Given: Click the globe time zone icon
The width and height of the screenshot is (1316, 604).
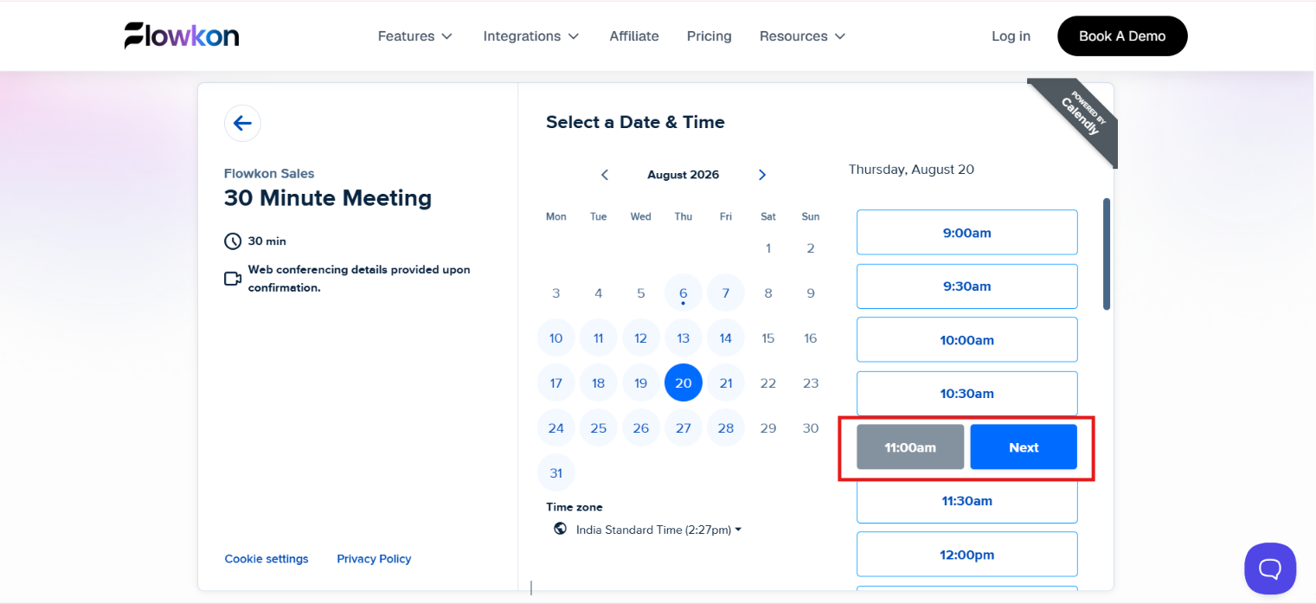Looking at the screenshot, I should 561,529.
